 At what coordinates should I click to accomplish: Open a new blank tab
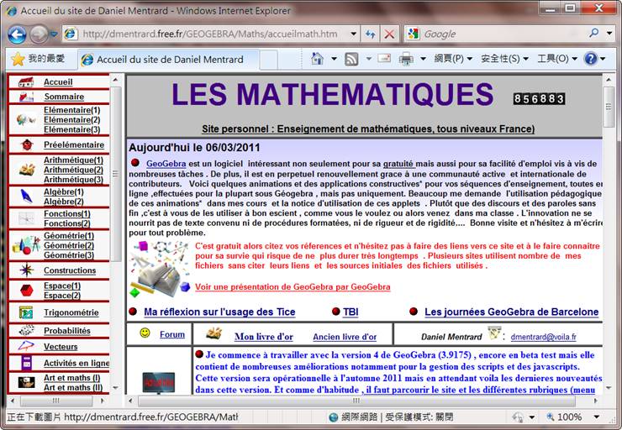click(269, 60)
